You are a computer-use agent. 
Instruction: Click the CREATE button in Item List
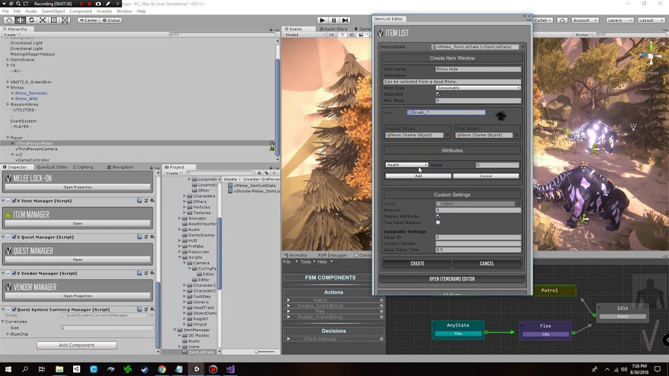417,264
